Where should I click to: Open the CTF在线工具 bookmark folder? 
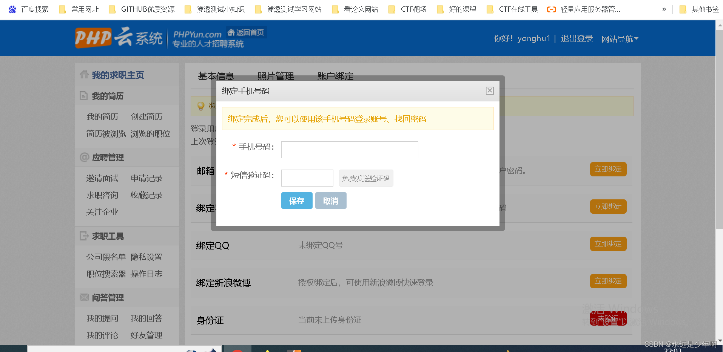click(512, 9)
